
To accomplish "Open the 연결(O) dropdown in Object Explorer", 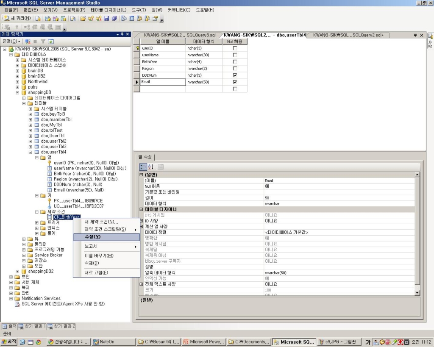I will [x=11, y=42].
